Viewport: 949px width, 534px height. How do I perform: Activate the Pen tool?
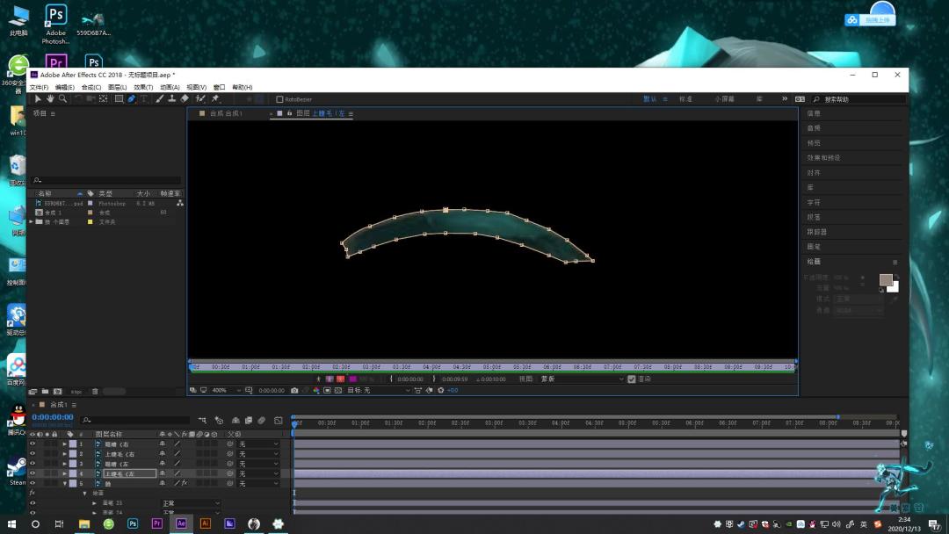[131, 98]
